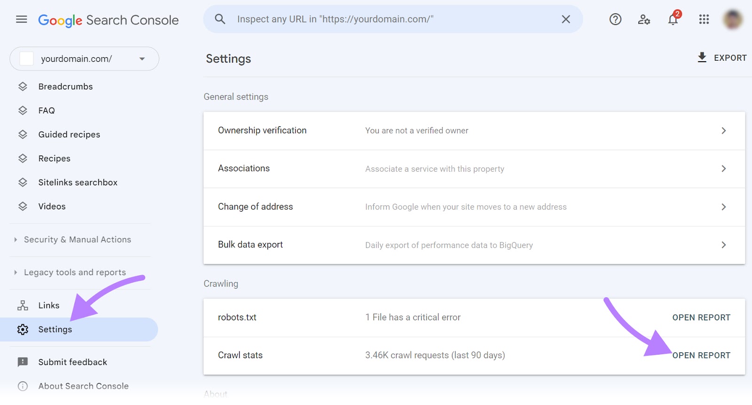The width and height of the screenshot is (752, 405).
Task: Go to Breadcrumbs report
Action: [x=66, y=87]
